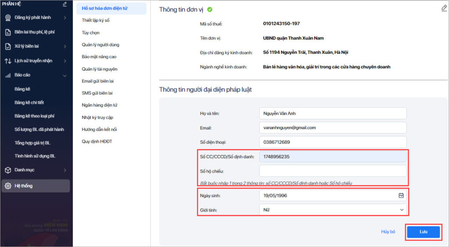Click the Thông tin người đại diện pháp luật heading
449x247 pixels.
click(x=205, y=89)
